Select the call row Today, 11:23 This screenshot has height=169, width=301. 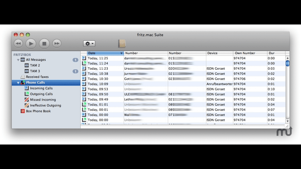[x=183, y=69]
